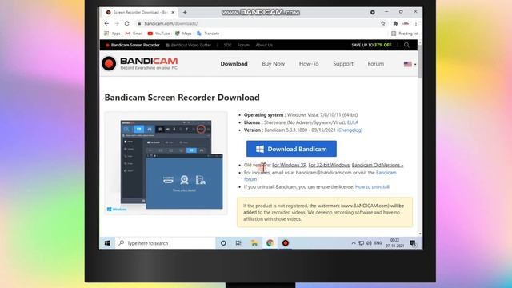Open SDK in the top black bar
The height and width of the screenshot is (288, 512).
[227, 45]
